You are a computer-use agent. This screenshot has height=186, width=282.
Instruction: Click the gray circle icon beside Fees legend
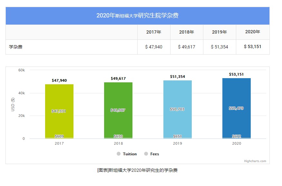point(146,154)
